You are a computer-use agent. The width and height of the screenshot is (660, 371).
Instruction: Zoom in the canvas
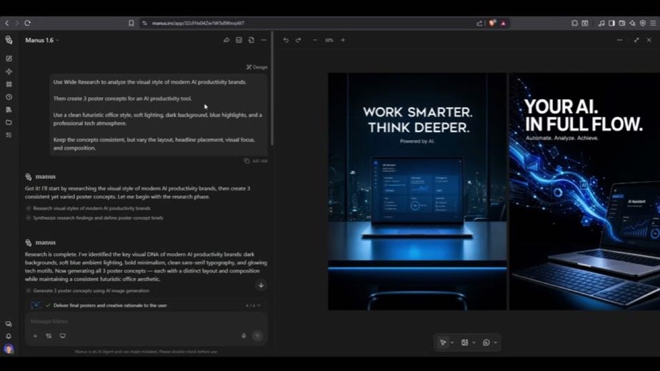[x=343, y=40]
